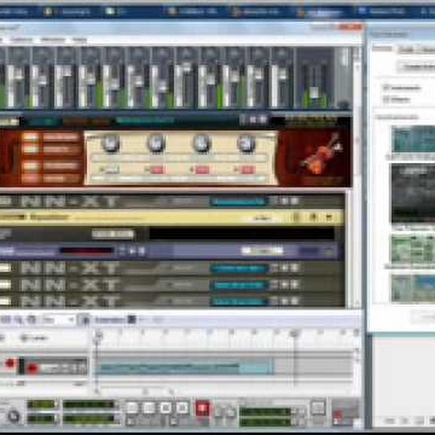Toggle the first red button under the knobs
Image resolution: width=435 pixels, height=435 pixels.
pyautogui.click(x=156, y=170)
